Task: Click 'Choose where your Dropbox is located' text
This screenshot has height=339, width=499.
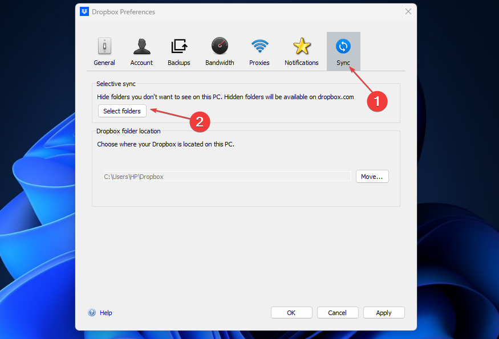Action: [x=165, y=144]
